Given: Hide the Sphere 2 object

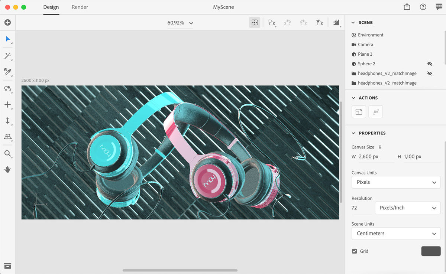Looking at the screenshot, I should click(430, 63).
